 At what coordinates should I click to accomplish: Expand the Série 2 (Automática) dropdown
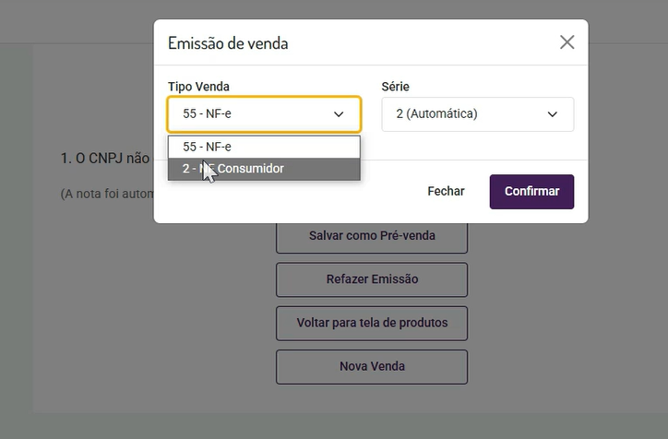pos(477,114)
